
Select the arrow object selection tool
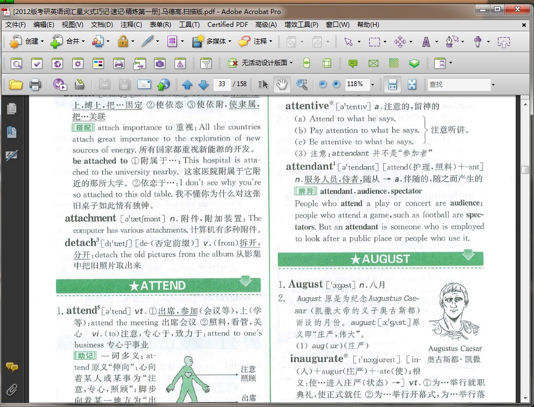pyautogui.click(x=348, y=41)
